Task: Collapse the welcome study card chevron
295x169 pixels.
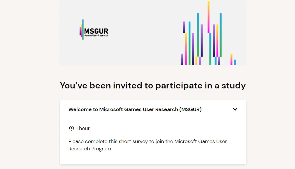Action: coord(235,109)
